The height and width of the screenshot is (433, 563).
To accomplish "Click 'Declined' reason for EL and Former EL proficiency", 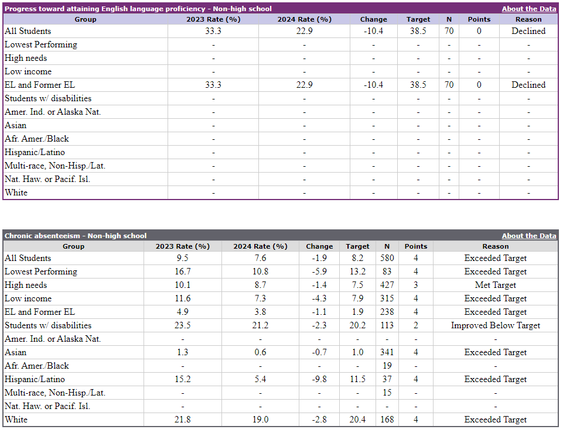I will (528, 85).
